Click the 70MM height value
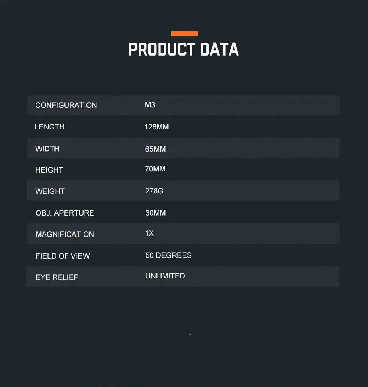 155,169
